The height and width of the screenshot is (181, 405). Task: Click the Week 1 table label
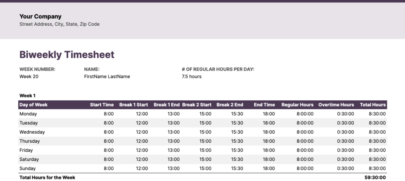click(x=27, y=96)
